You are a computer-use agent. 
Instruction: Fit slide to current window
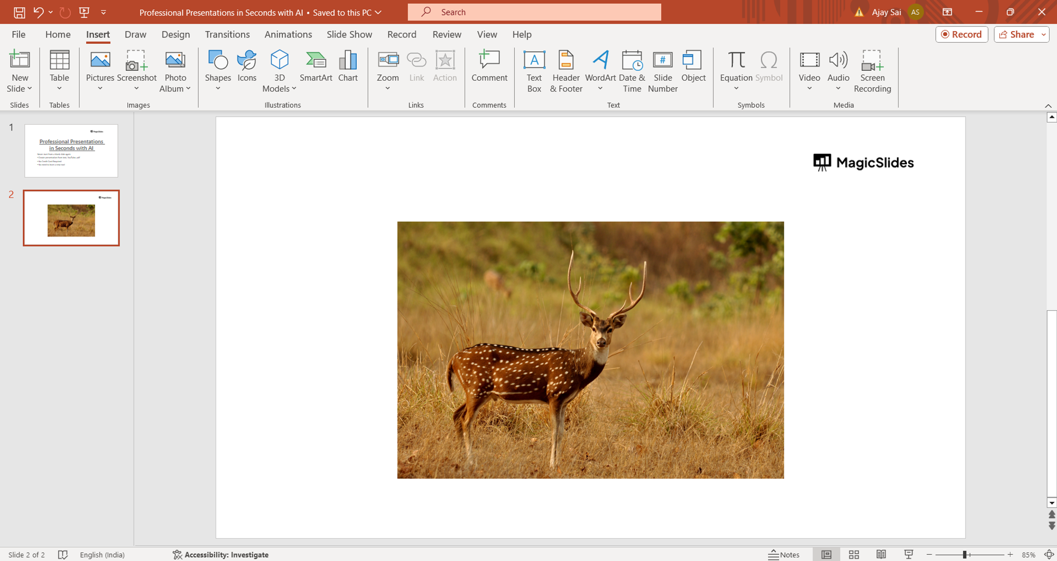(1050, 555)
